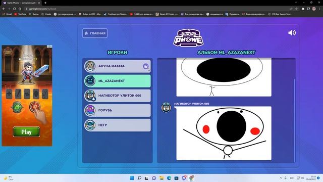Click the lower drawing with red cheeks
This screenshot has height=182, width=323.
pyautogui.click(x=224, y=133)
